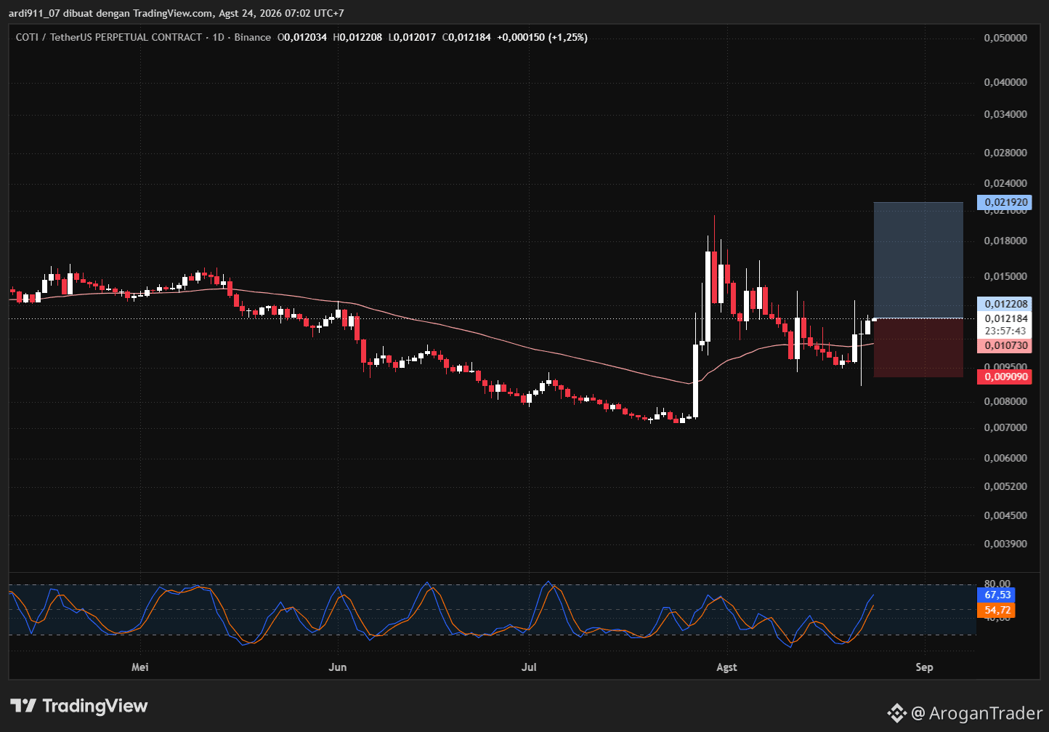Screen dimensions: 1049x732
Task: Click the close value C0,012184 in the legend
Action: (466, 37)
